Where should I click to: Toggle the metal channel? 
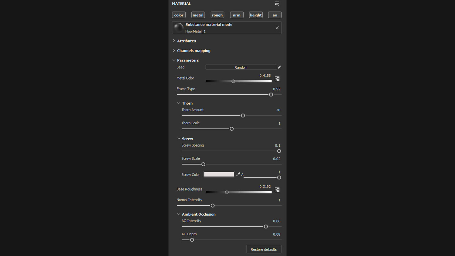198,15
